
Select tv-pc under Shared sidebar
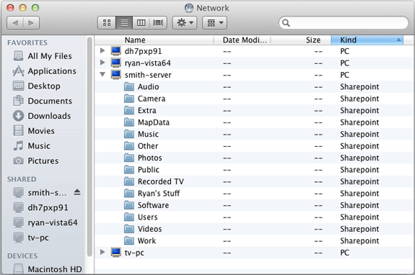tap(31, 238)
